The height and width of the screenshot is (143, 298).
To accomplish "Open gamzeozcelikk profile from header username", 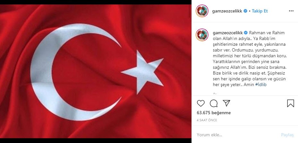I will [x=227, y=11].
